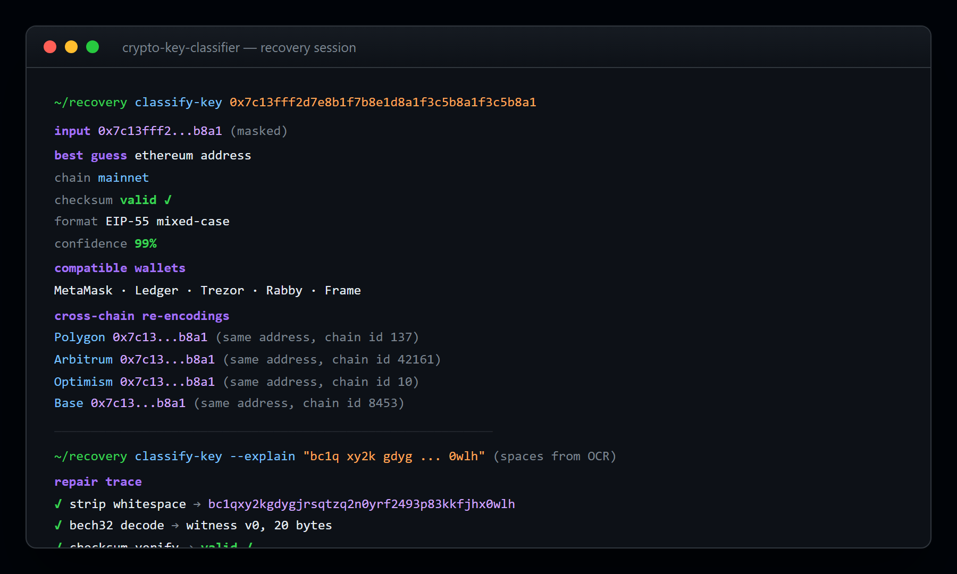Click 'Ledger' in wallets list
957x574 pixels.
coord(157,290)
